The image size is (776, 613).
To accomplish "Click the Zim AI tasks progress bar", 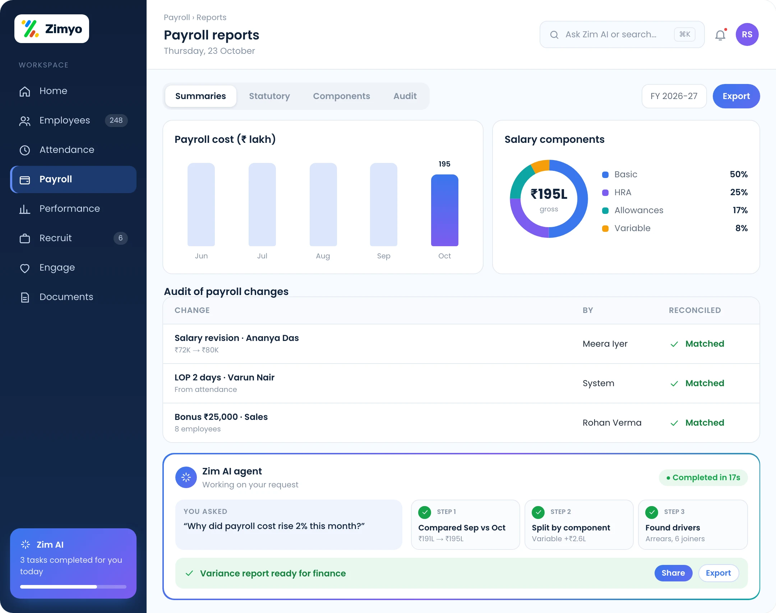I will pos(73,587).
